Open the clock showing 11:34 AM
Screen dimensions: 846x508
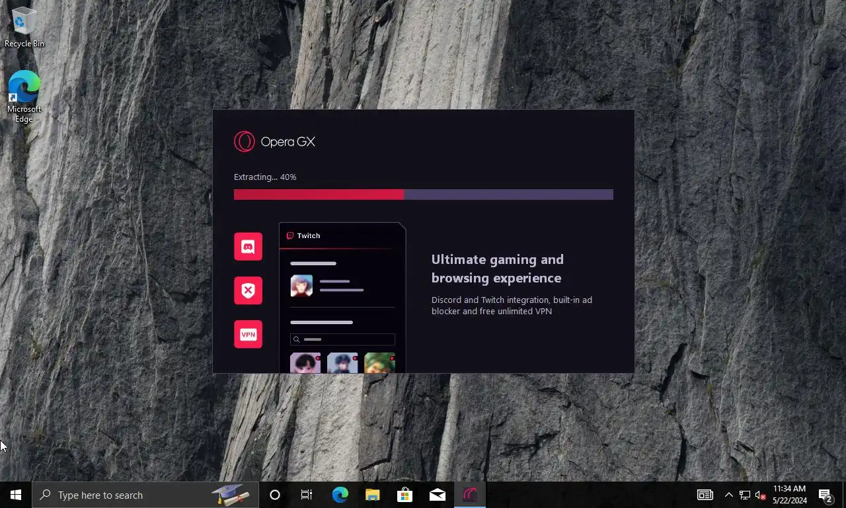(x=790, y=495)
